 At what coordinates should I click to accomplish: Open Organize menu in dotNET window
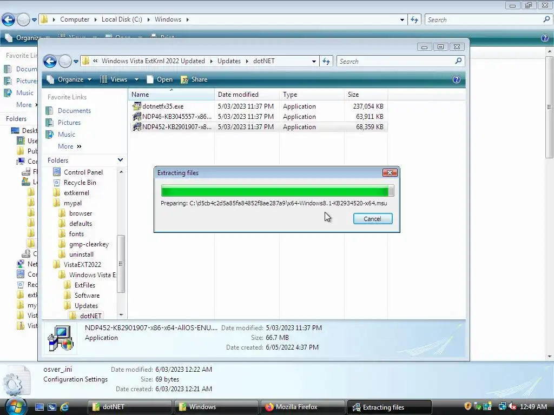(x=70, y=79)
